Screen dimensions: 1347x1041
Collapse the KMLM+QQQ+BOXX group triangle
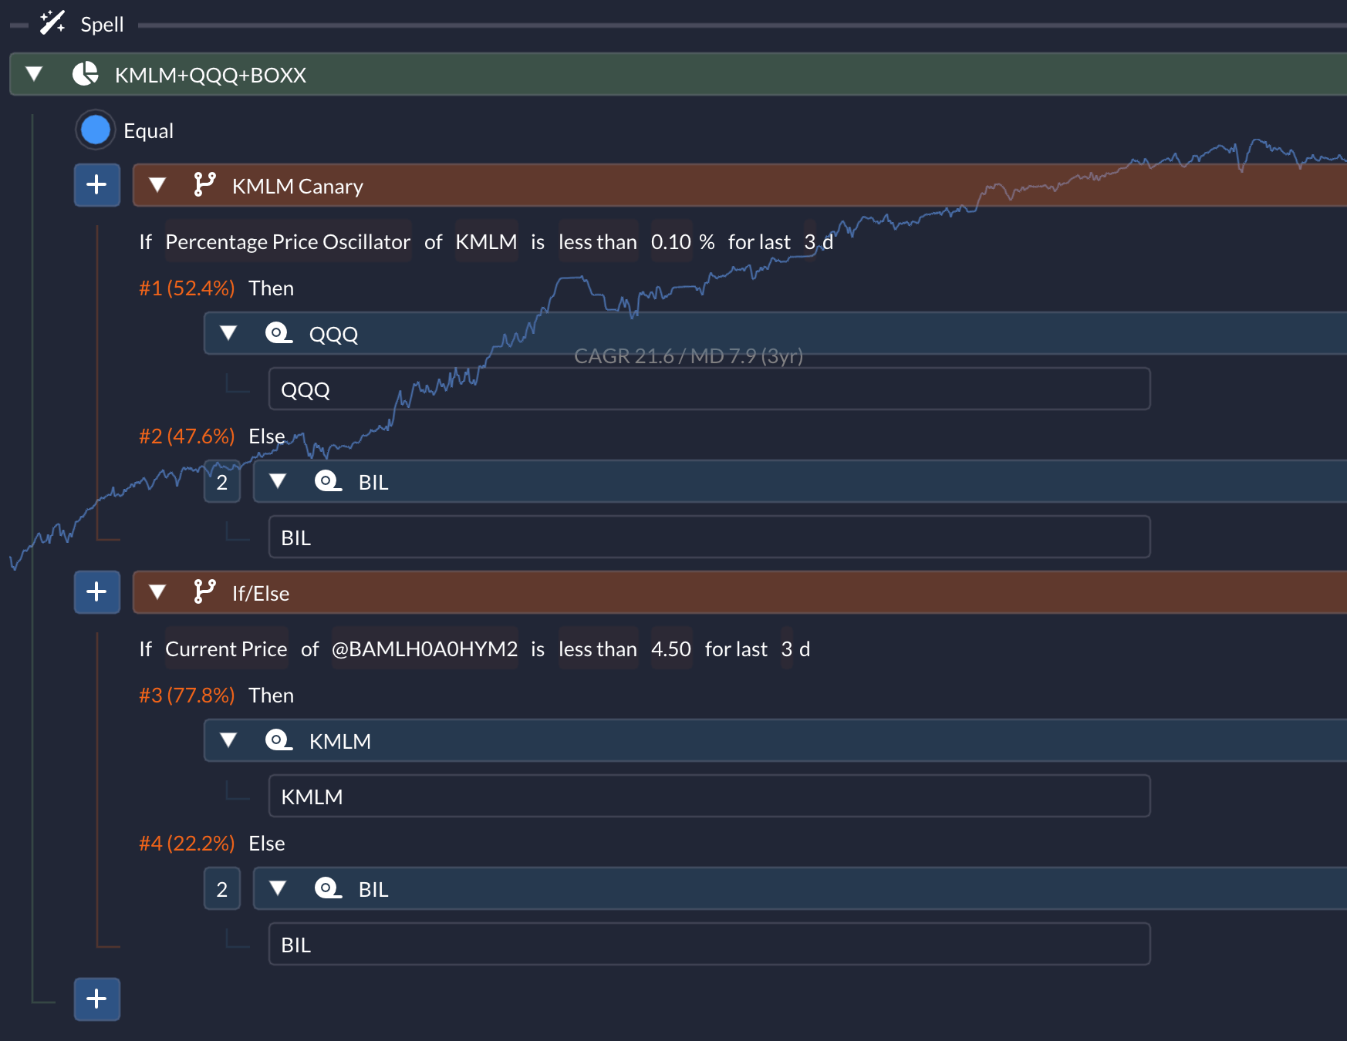tap(34, 74)
